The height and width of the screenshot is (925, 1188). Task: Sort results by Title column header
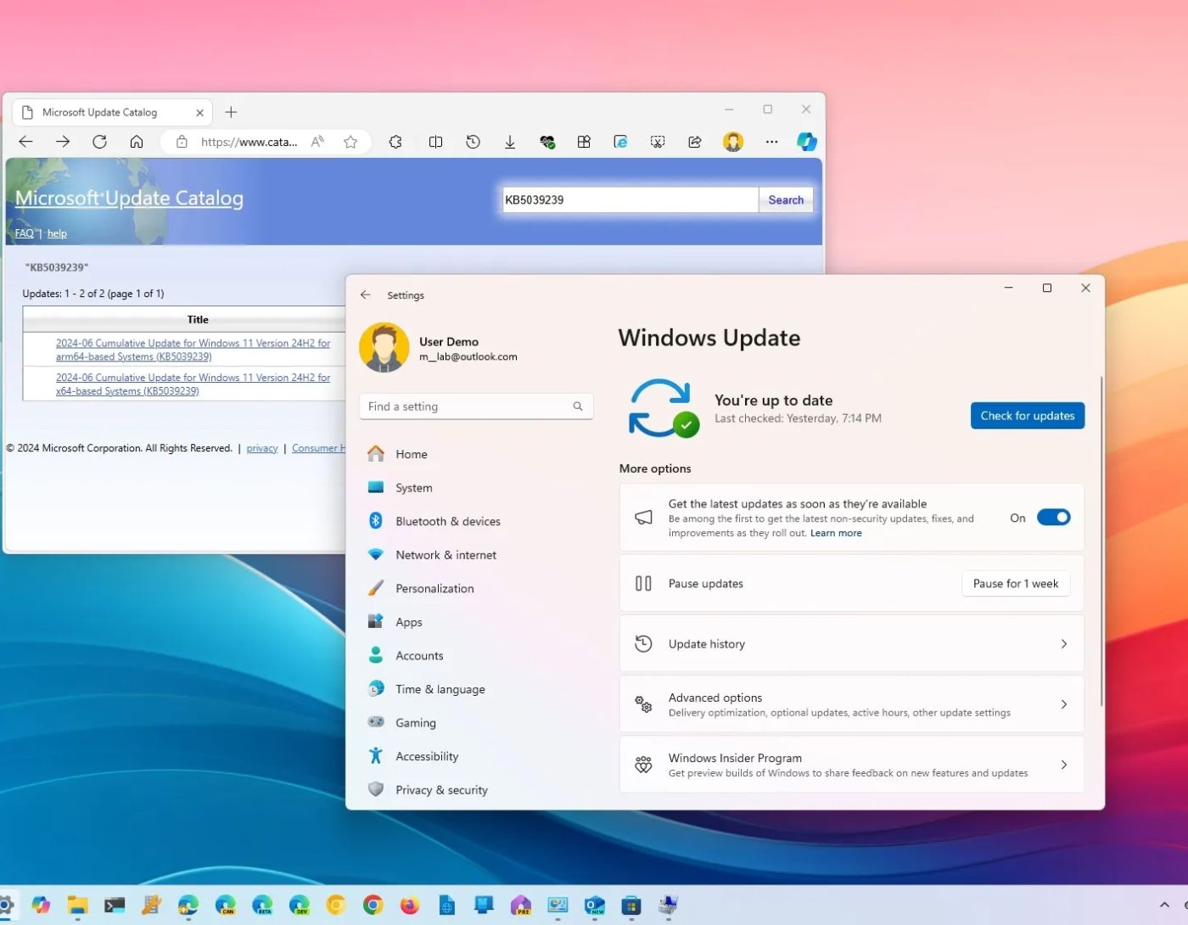point(198,320)
